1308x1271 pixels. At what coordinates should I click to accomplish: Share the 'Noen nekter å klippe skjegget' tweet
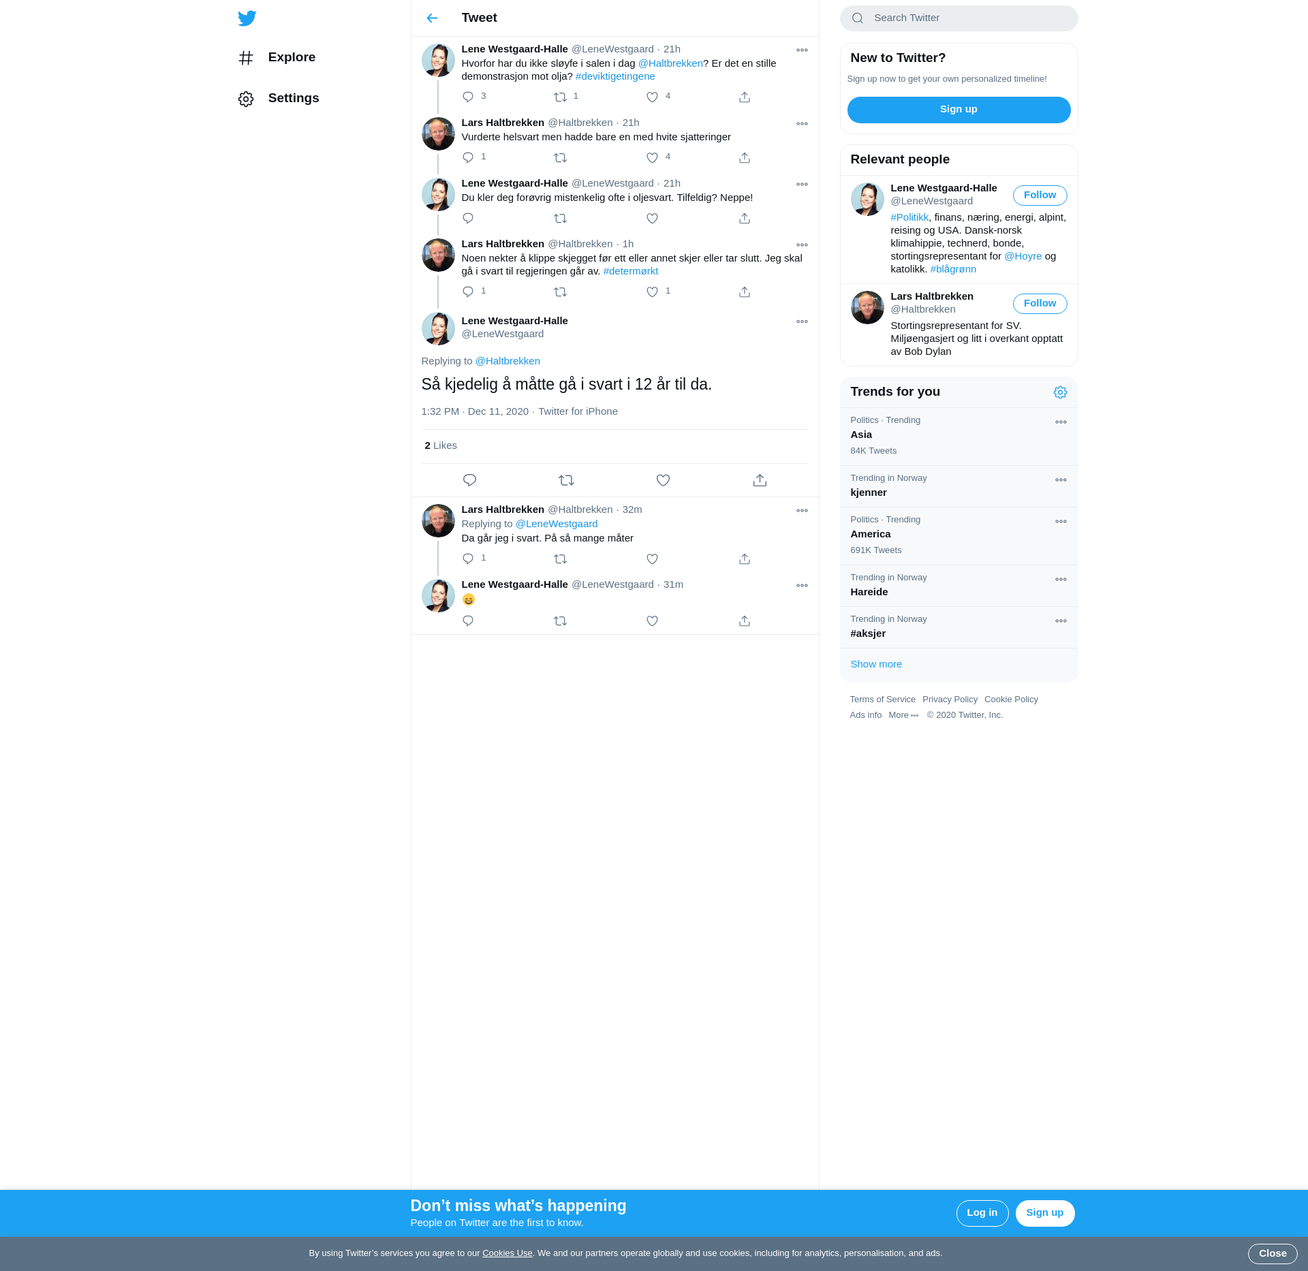pos(745,292)
